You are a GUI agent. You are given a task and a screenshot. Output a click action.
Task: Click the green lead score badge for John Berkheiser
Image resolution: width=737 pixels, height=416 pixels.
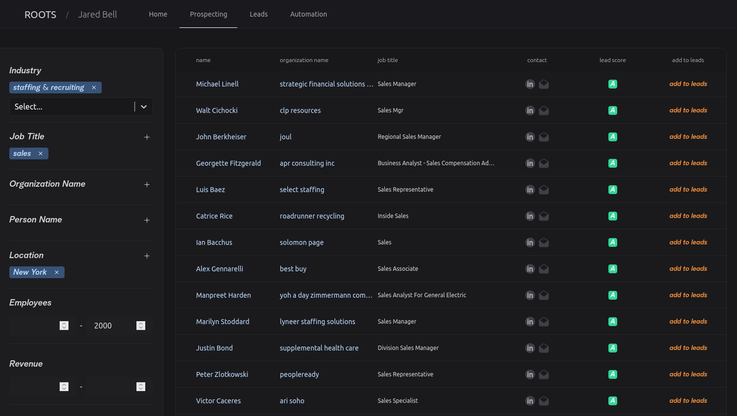coord(613,136)
